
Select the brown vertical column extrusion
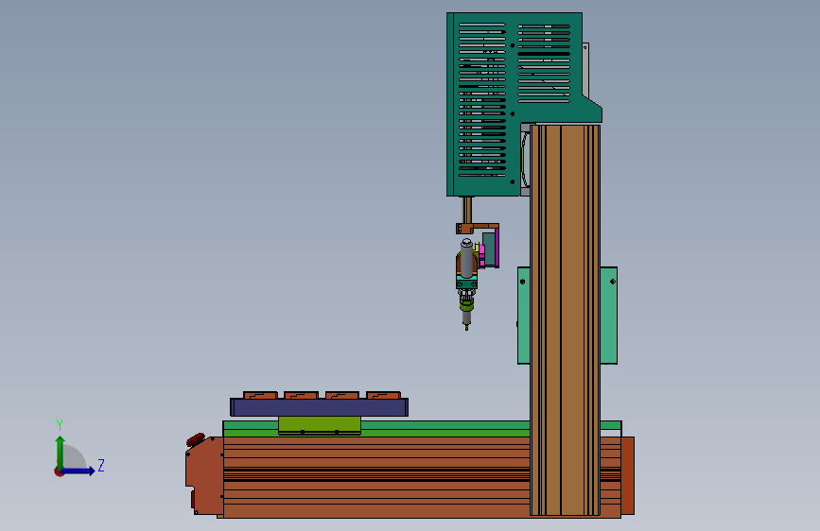click(x=565, y=320)
